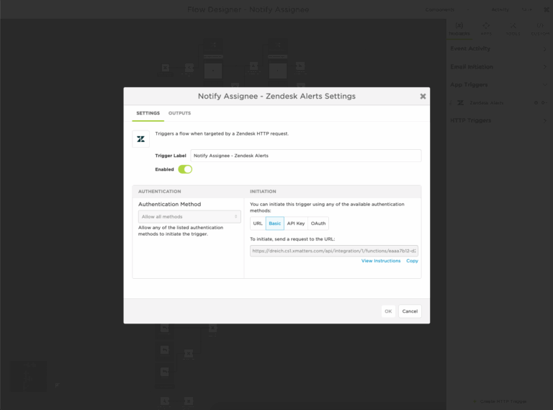Switch to the Outputs tab
The height and width of the screenshot is (410, 553).
[x=179, y=113]
